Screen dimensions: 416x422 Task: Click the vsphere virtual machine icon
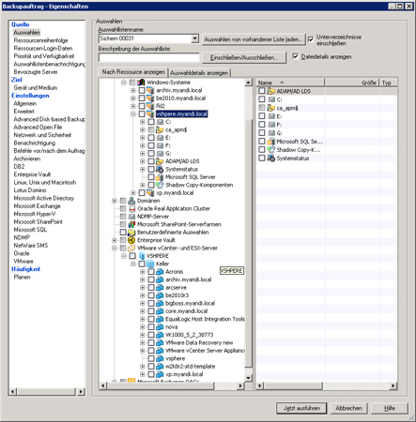[x=160, y=358]
